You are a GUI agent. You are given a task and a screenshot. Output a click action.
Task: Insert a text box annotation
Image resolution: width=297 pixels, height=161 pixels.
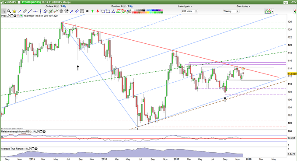point(82,11)
